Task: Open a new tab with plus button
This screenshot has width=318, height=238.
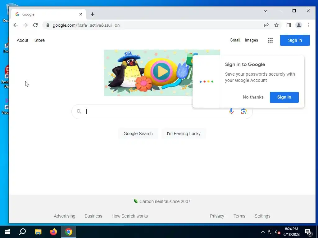Action: click(93, 14)
